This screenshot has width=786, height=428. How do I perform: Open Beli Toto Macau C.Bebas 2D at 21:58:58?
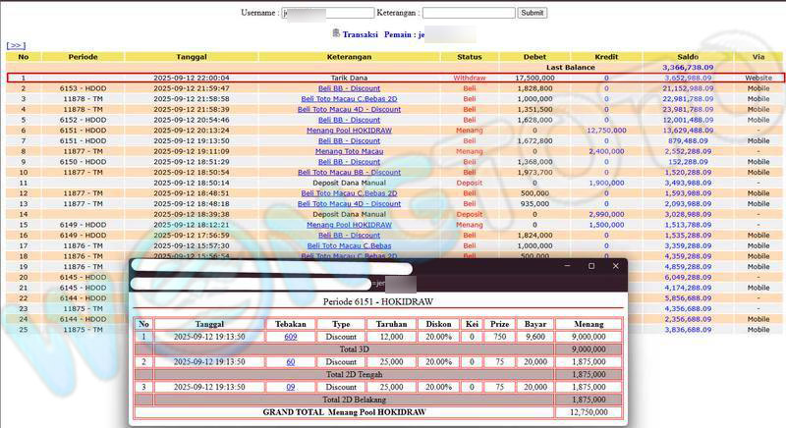coord(349,98)
